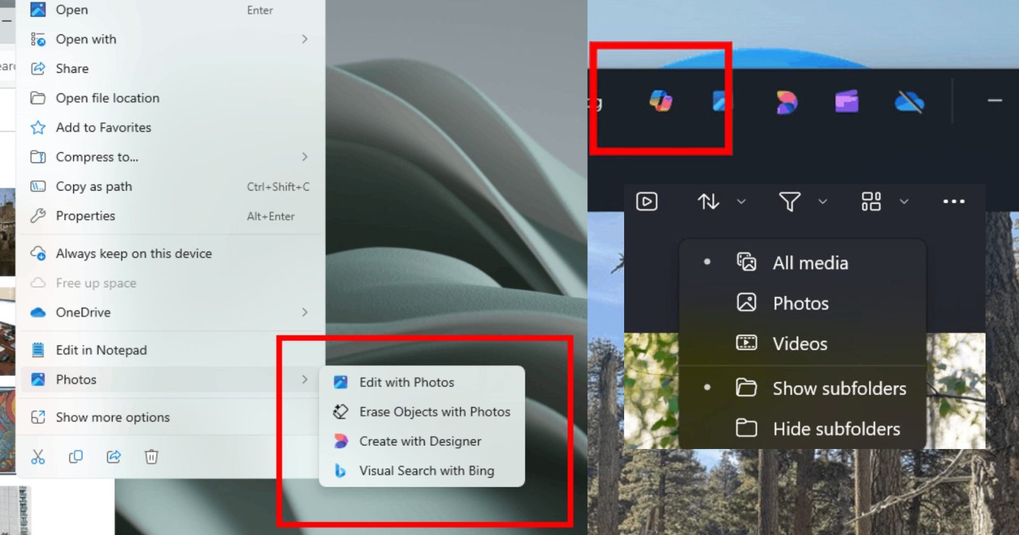Click Add to Favorites
Screen dimensions: 1019x535
pos(103,127)
